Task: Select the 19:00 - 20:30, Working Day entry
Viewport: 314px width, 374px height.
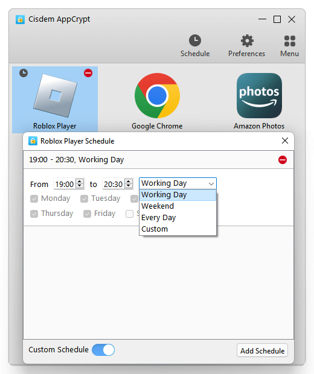Action: click(x=158, y=160)
